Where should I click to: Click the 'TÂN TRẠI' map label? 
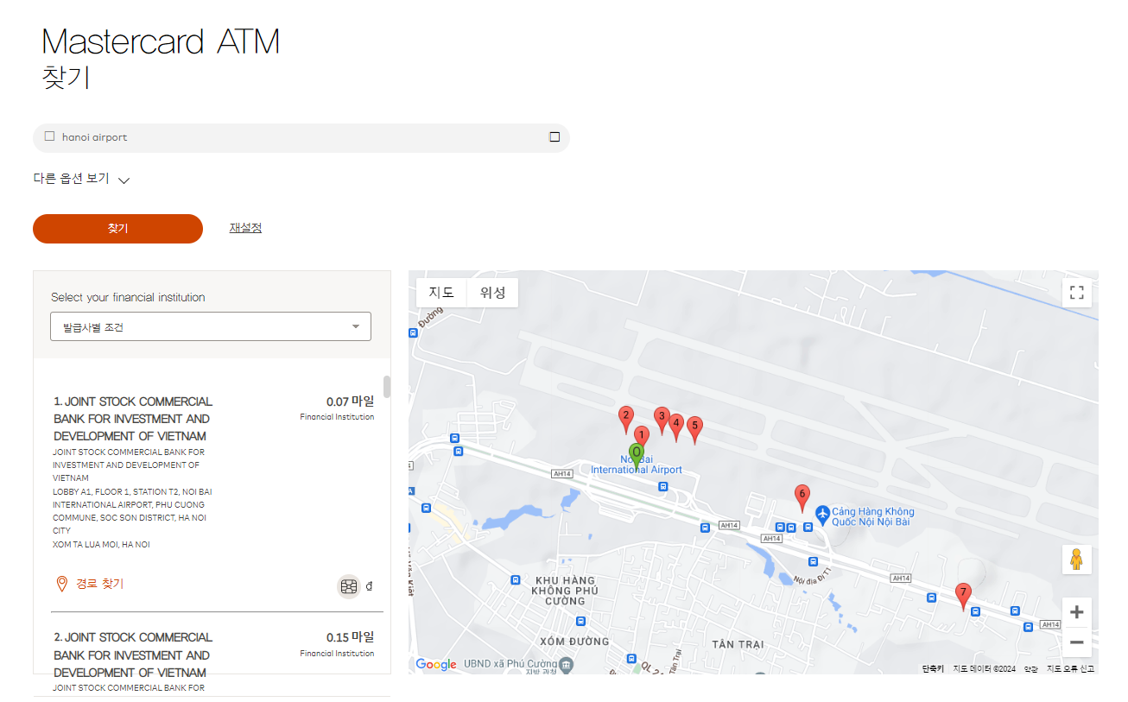(x=740, y=645)
